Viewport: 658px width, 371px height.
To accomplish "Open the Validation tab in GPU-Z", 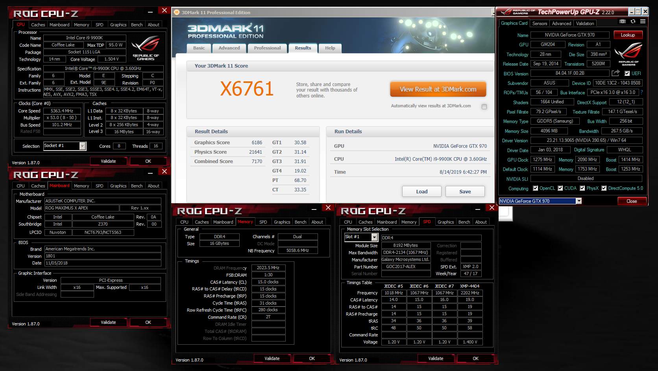I will pos(585,24).
